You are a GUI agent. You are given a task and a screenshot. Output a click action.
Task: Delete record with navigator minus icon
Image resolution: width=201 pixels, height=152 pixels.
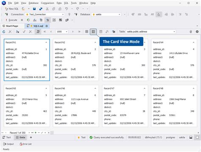(39, 133)
